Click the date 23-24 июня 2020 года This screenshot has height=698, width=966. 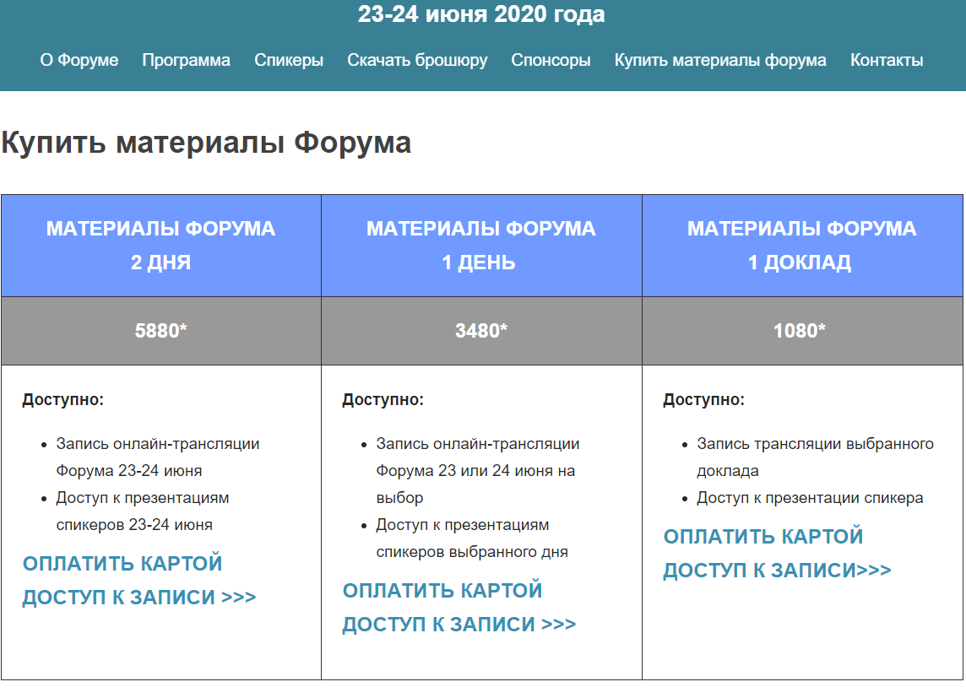(x=481, y=14)
